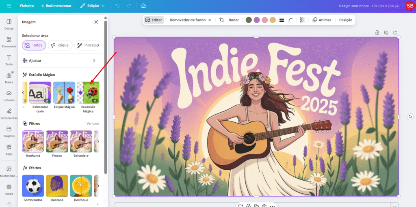Show more area selection options arrow
Screen dimensions: 416x207
98,45
